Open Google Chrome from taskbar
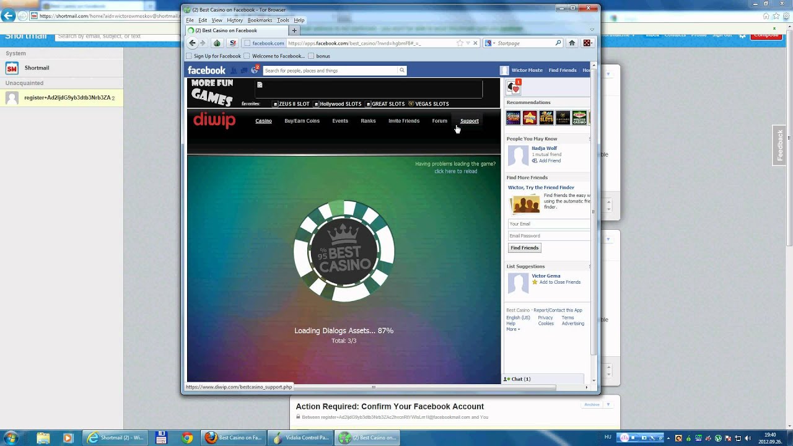Screen dimensions: 793x446 (x=187, y=438)
